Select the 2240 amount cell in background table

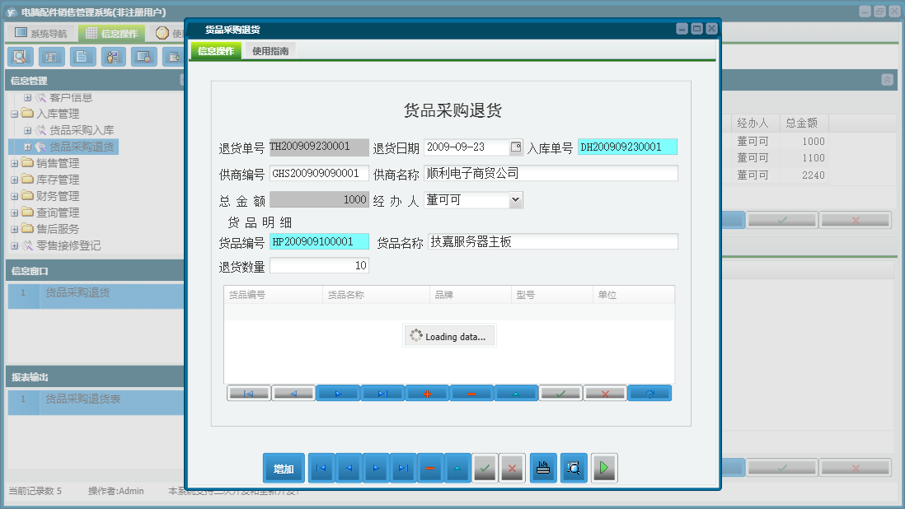coord(804,175)
